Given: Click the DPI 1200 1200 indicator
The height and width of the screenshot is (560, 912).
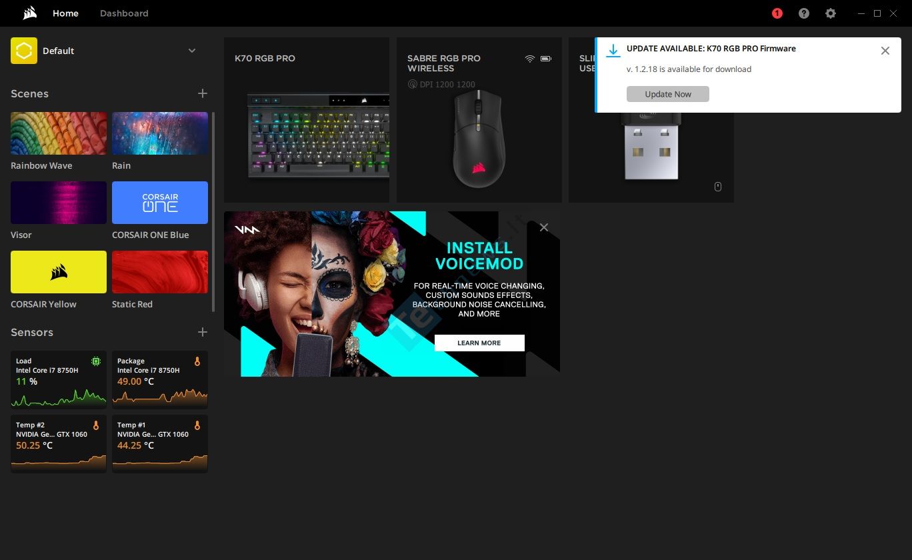Looking at the screenshot, I should coord(441,85).
